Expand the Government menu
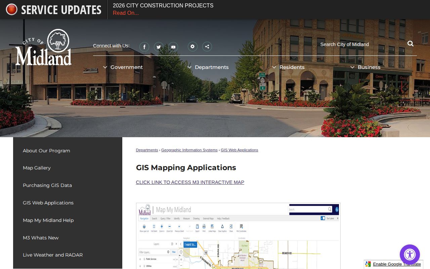 123,67
